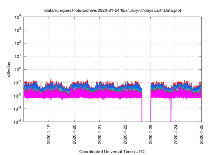Screen dimensions: 222x155
Task: Click the 10^4 y-axis tick label
Action: (18, 17)
